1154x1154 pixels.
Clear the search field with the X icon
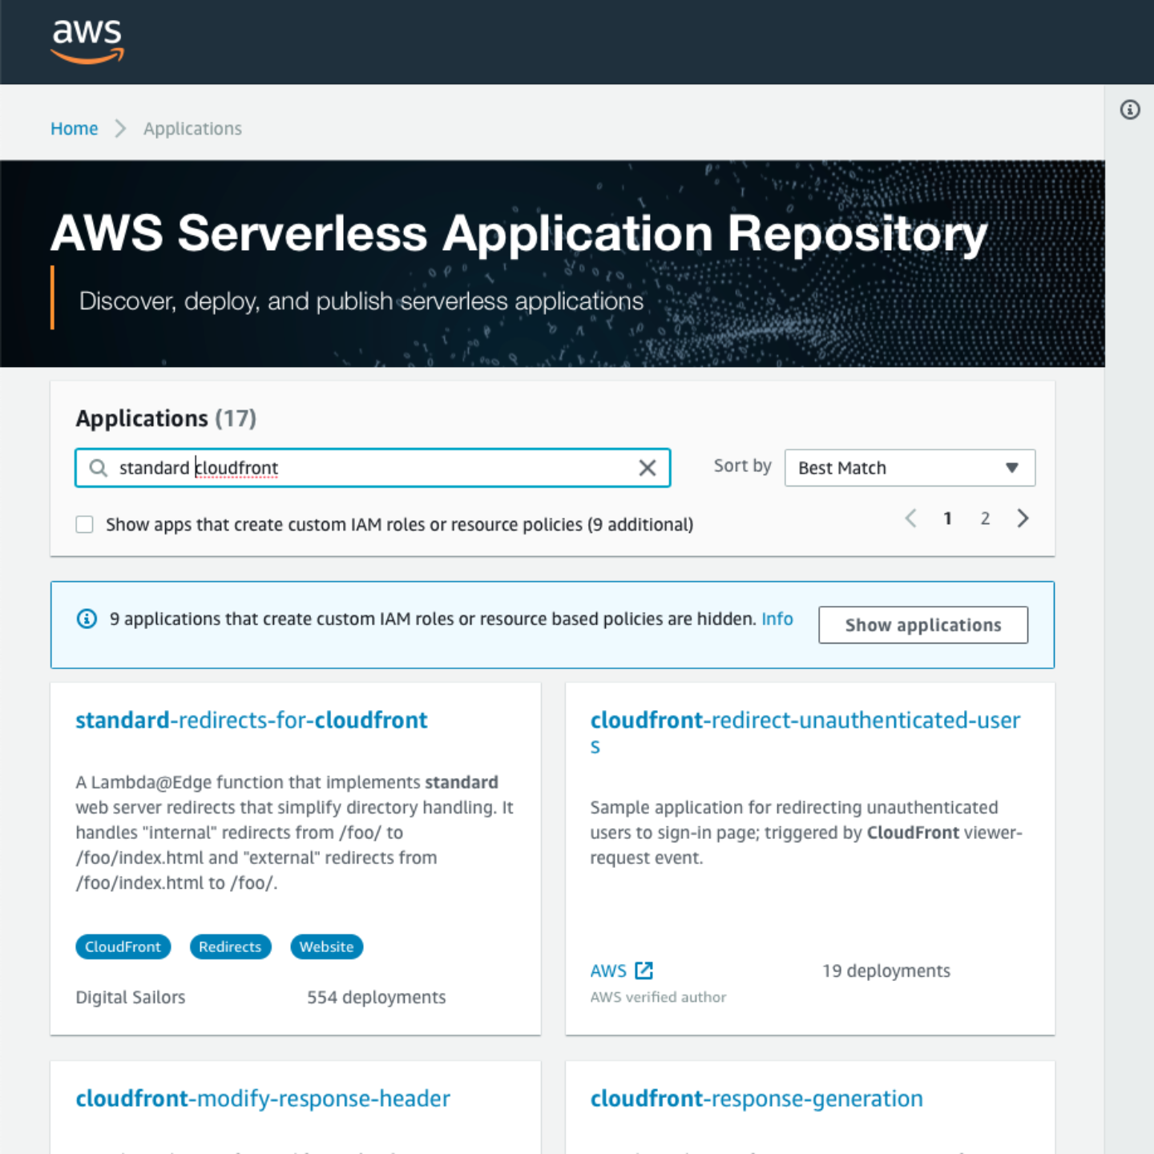tap(648, 468)
